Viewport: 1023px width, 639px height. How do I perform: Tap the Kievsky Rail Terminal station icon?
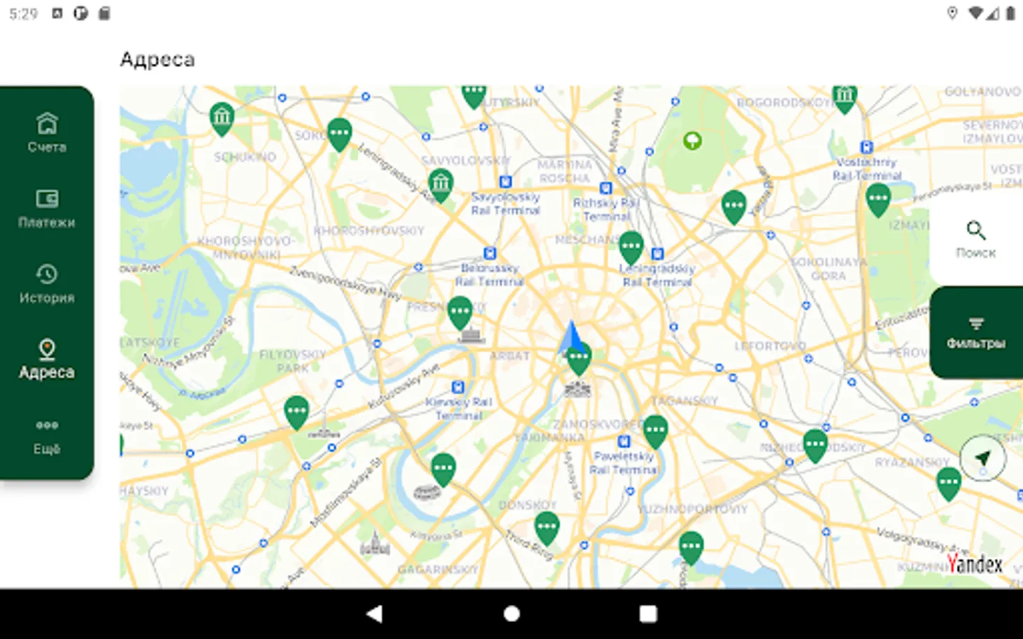tap(458, 387)
